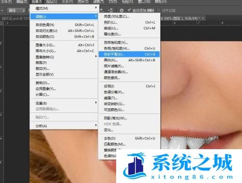The width and height of the screenshot is (242, 183).
Task: Open the path alignment icon in options bar
Action: 102,11
